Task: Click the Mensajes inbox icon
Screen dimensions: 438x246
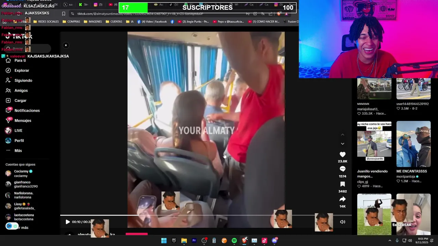Action: [x=8, y=120]
